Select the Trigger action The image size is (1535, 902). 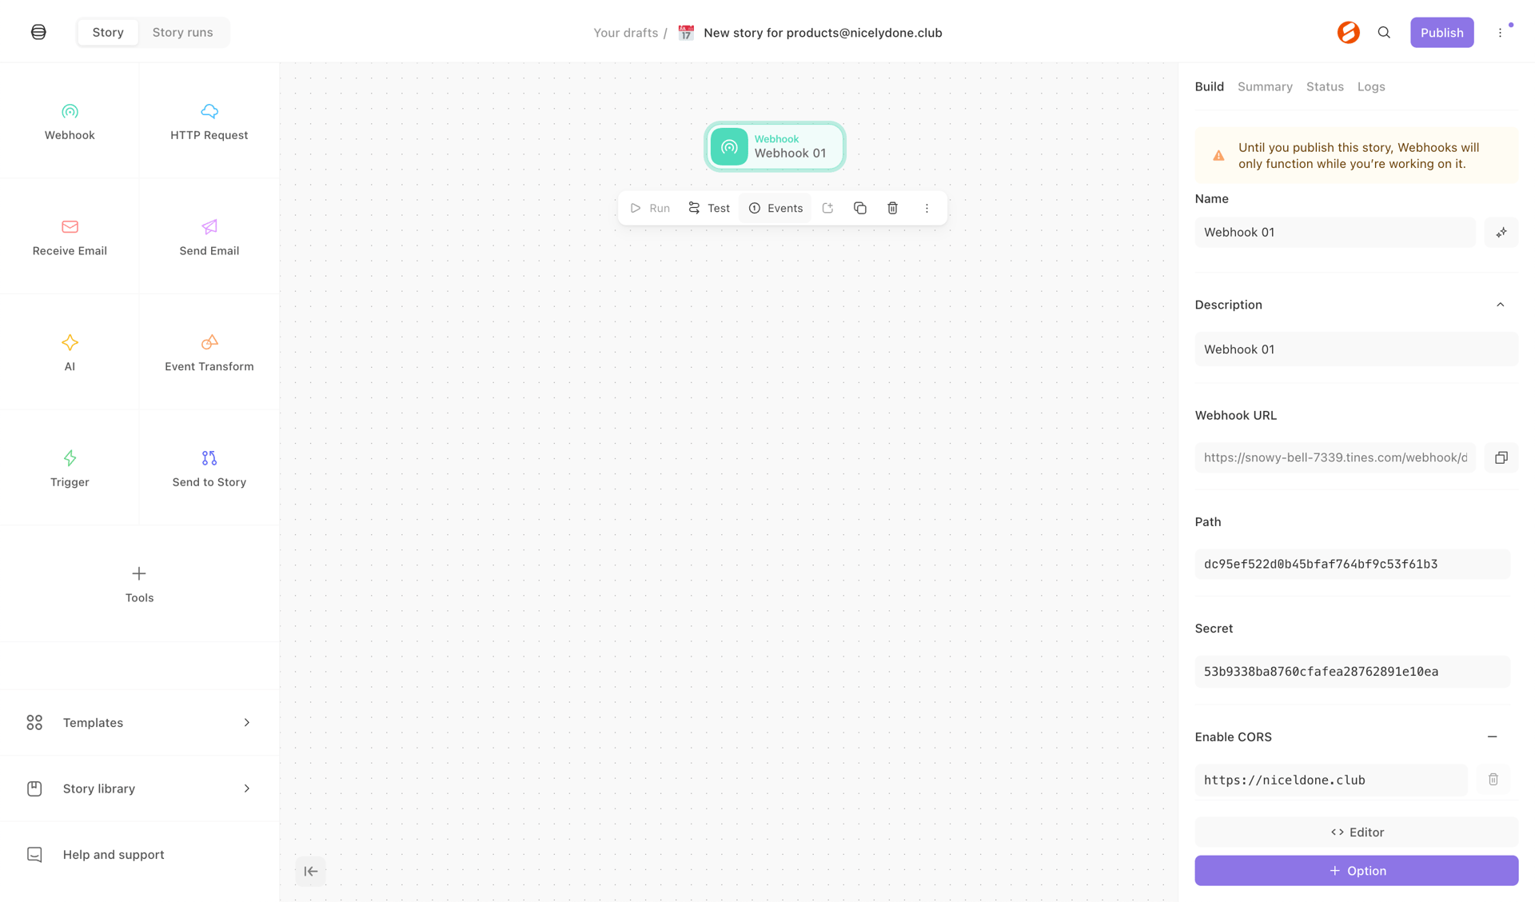(70, 469)
